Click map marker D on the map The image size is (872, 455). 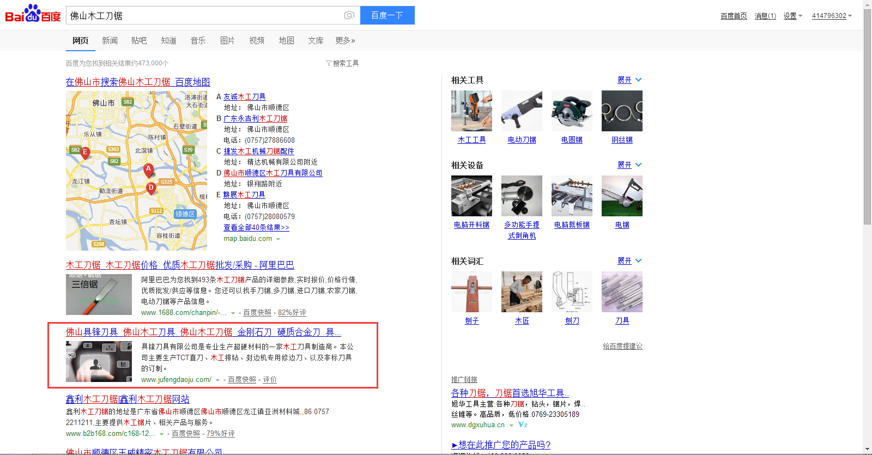click(151, 188)
